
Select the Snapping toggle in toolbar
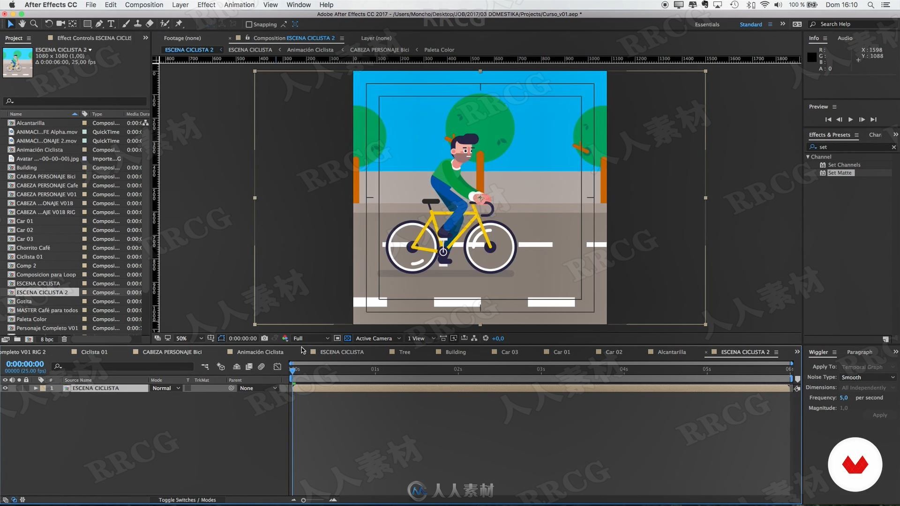249,24
